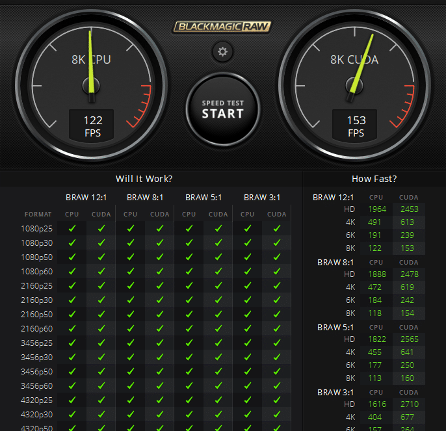
Task: Click the BRAW 12:1 column header in Will It Work
Action: [x=86, y=198]
